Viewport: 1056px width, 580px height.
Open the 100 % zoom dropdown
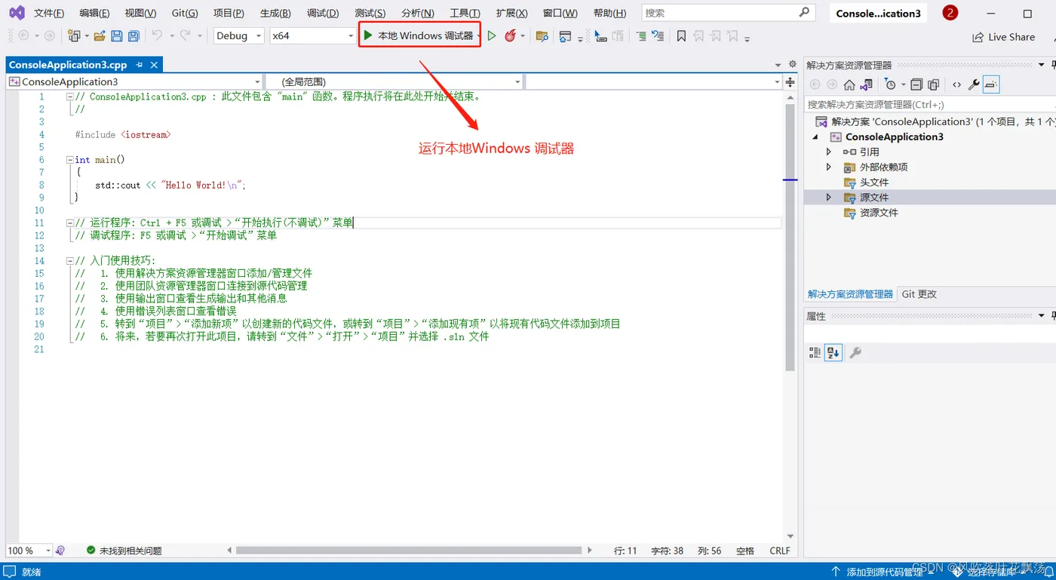pyautogui.click(x=29, y=551)
